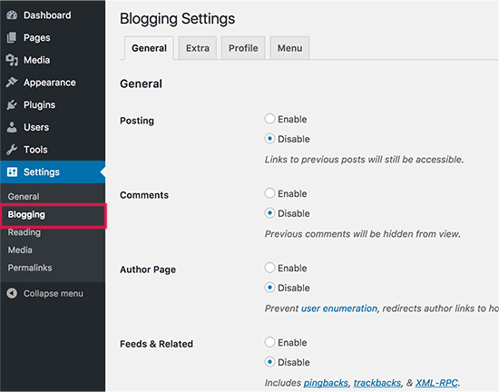Image resolution: width=499 pixels, height=392 pixels.
Task: Click the Pages icon
Action: (x=12, y=37)
